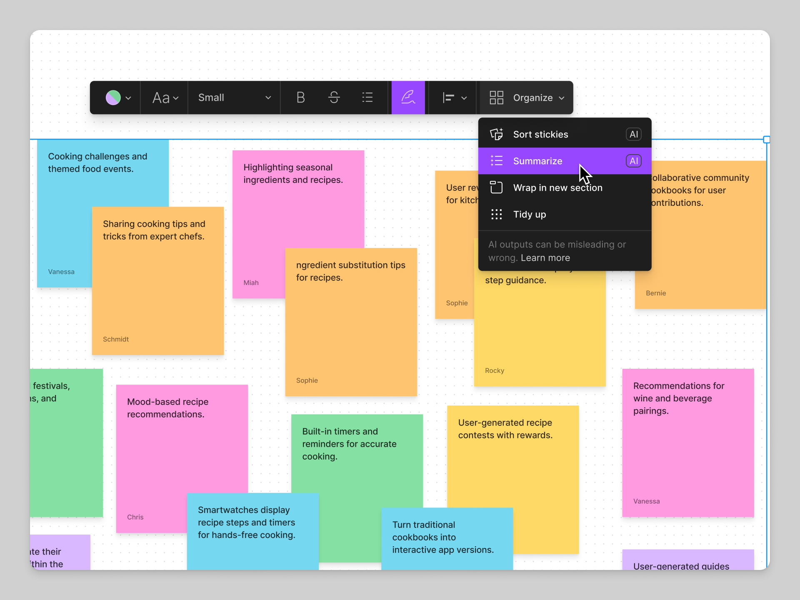Screen dimensions: 800x600
Task: Toggle bold formatting
Action: point(300,97)
